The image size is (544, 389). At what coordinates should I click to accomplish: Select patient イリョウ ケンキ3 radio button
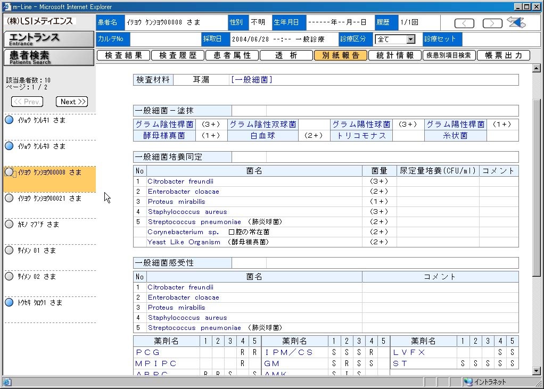(x=10, y=146)
